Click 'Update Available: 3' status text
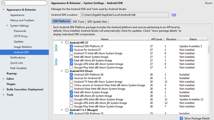This screenshot has height=120, width=214. coord(191,46)
